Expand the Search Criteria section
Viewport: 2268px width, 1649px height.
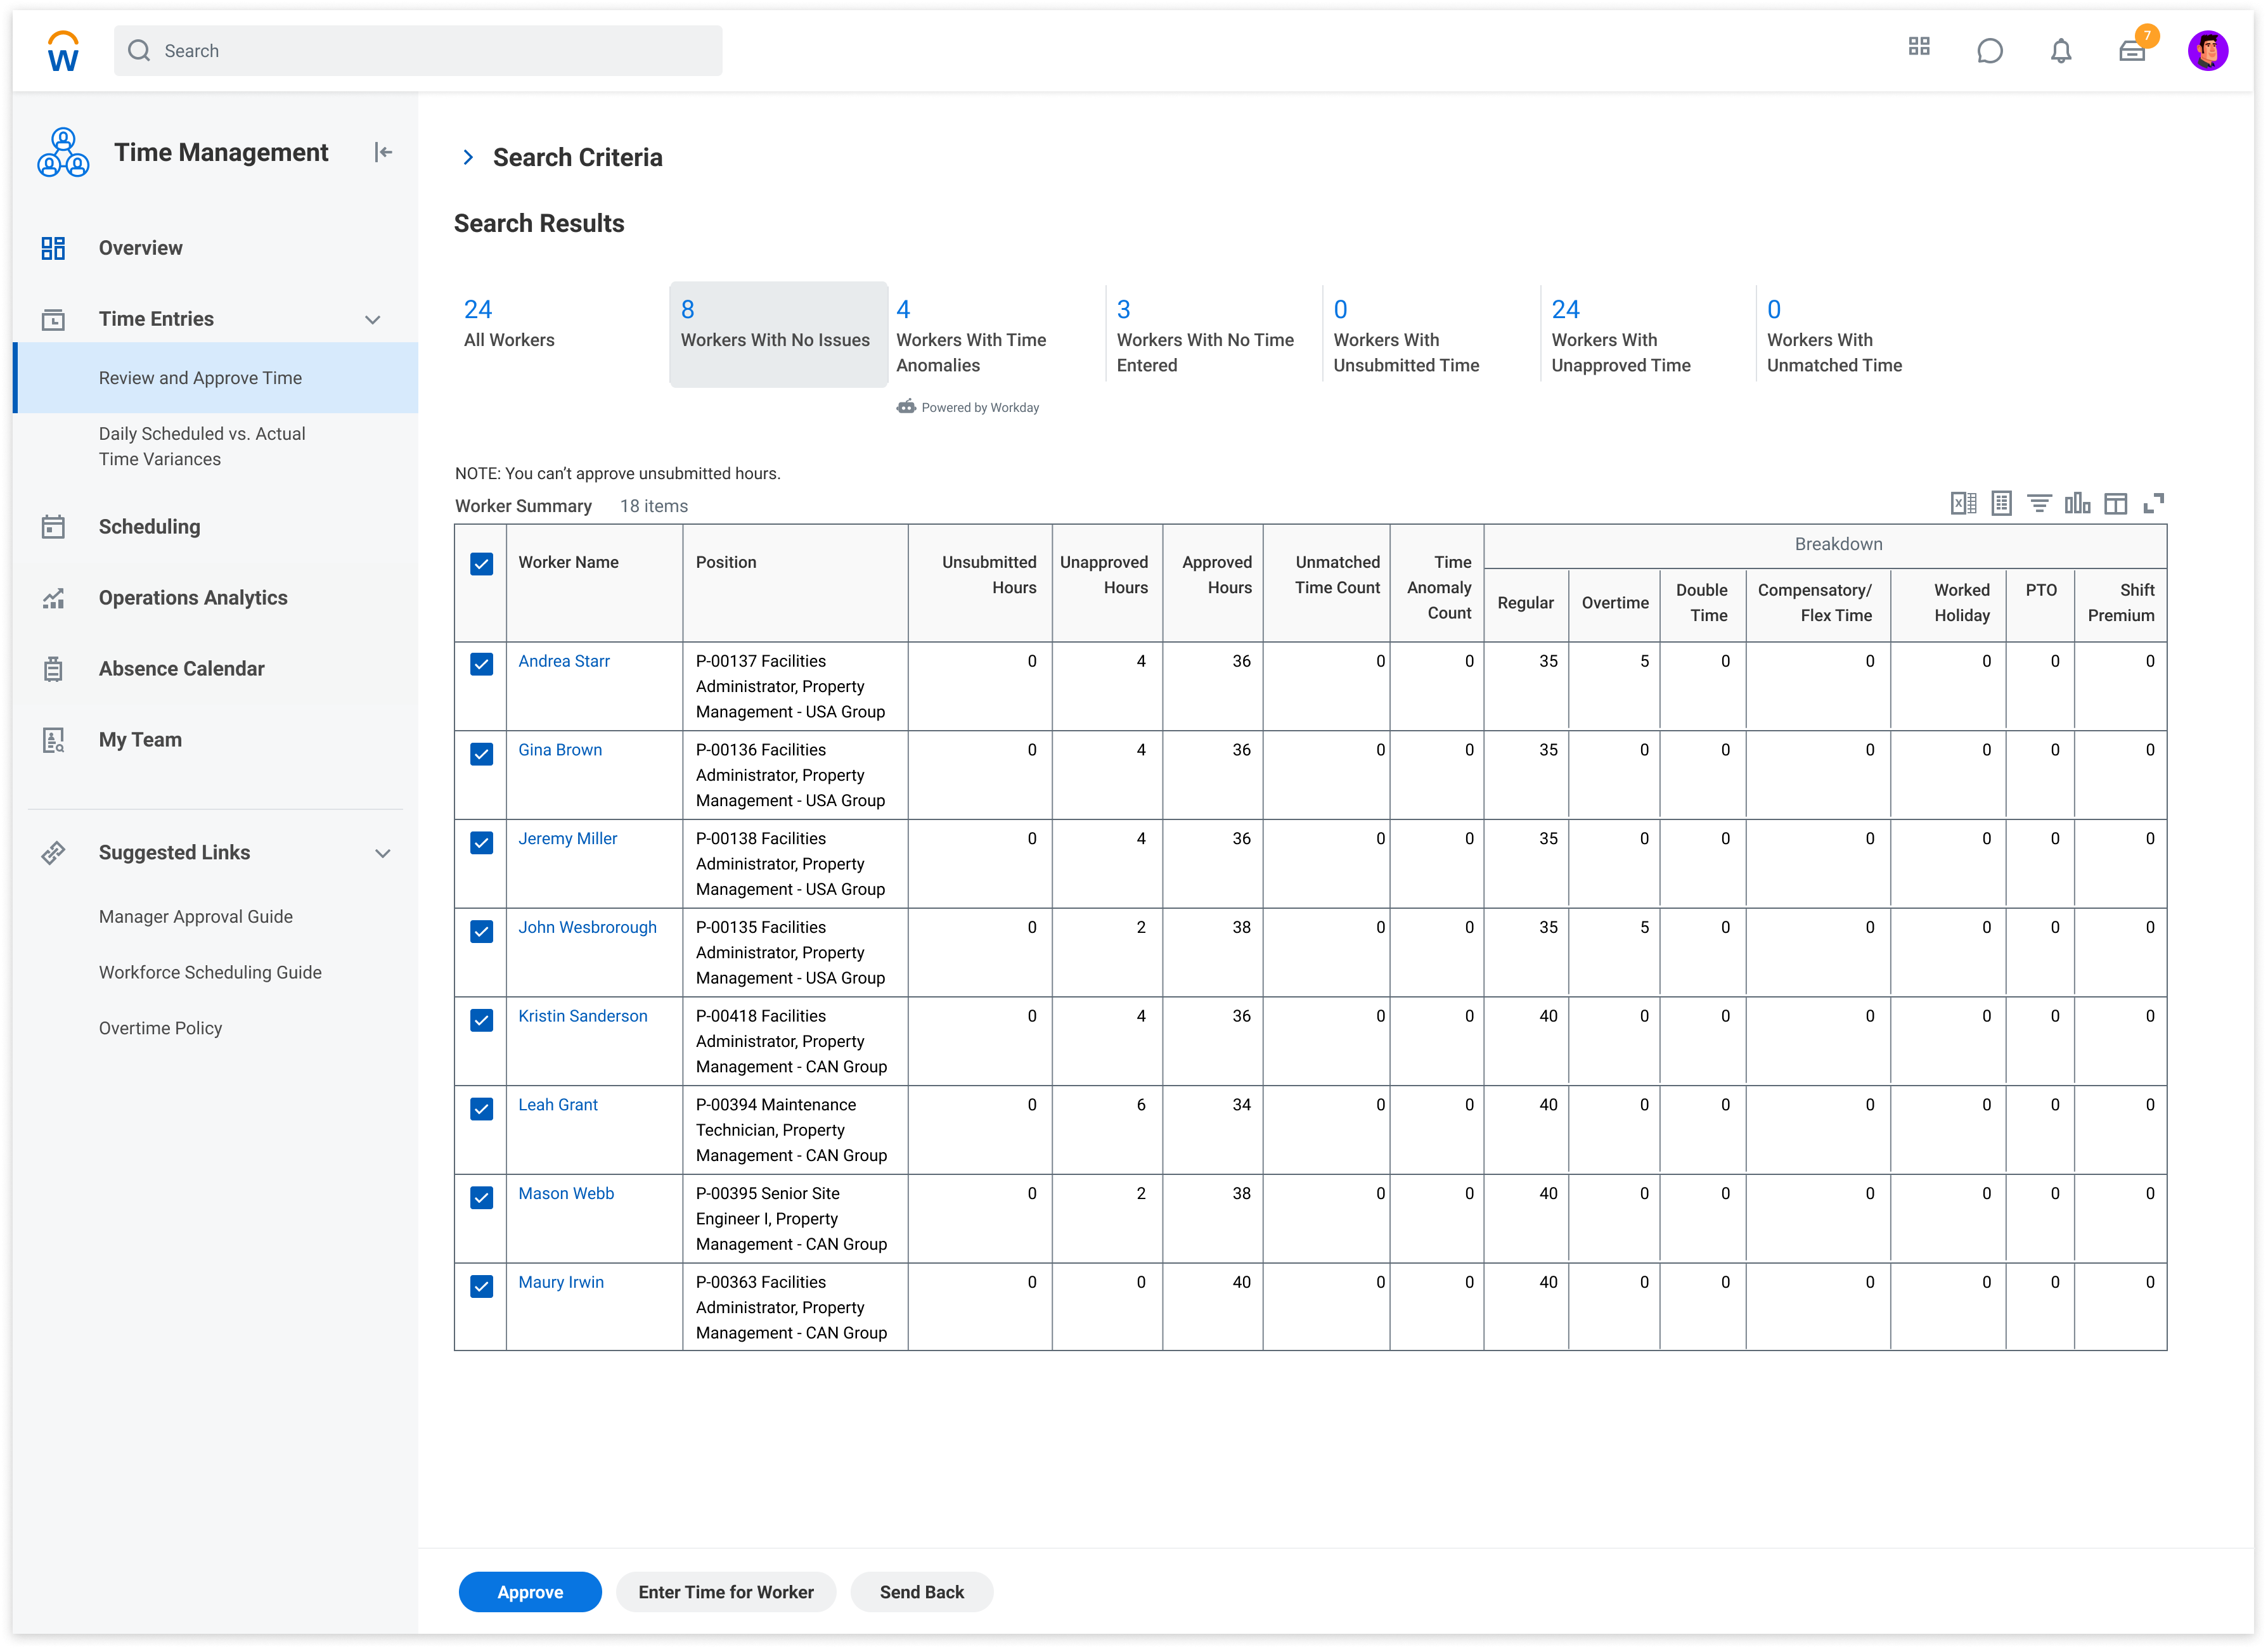[x=468, y=157]
